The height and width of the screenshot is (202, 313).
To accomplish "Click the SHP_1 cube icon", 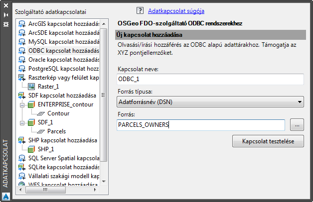I will [31, 149].
